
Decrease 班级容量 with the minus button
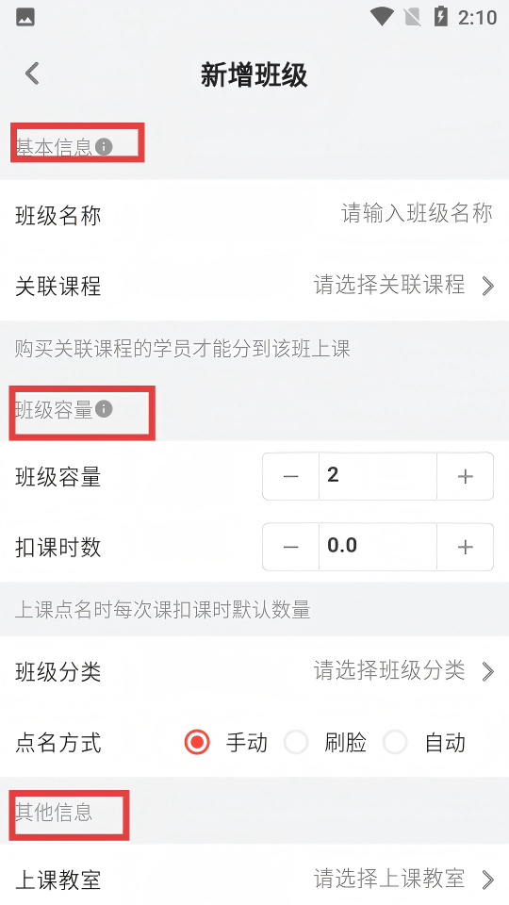(291, 476)
